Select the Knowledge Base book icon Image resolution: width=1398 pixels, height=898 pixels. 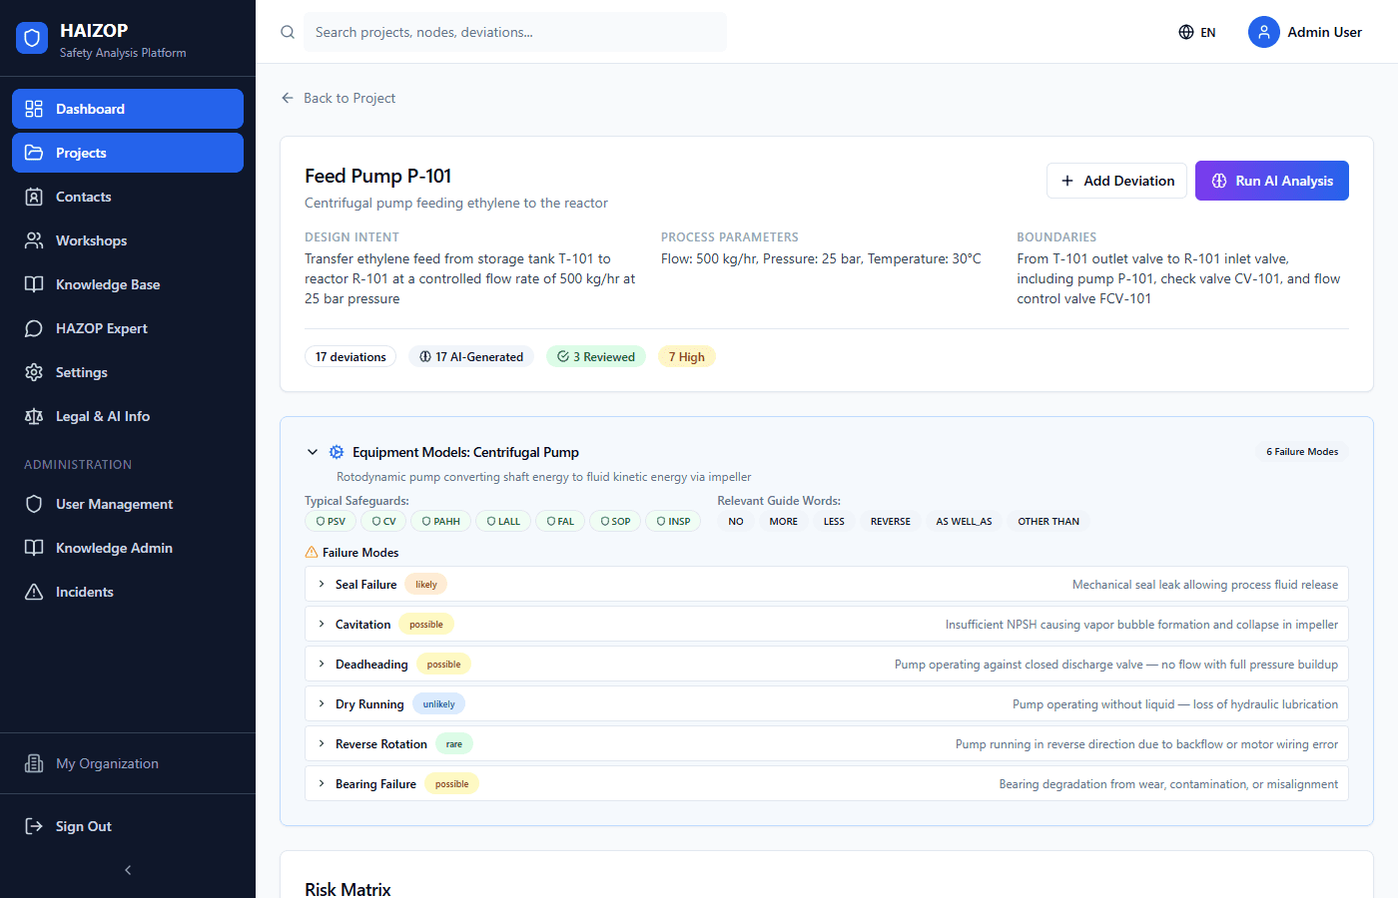[x=32, y=284]
